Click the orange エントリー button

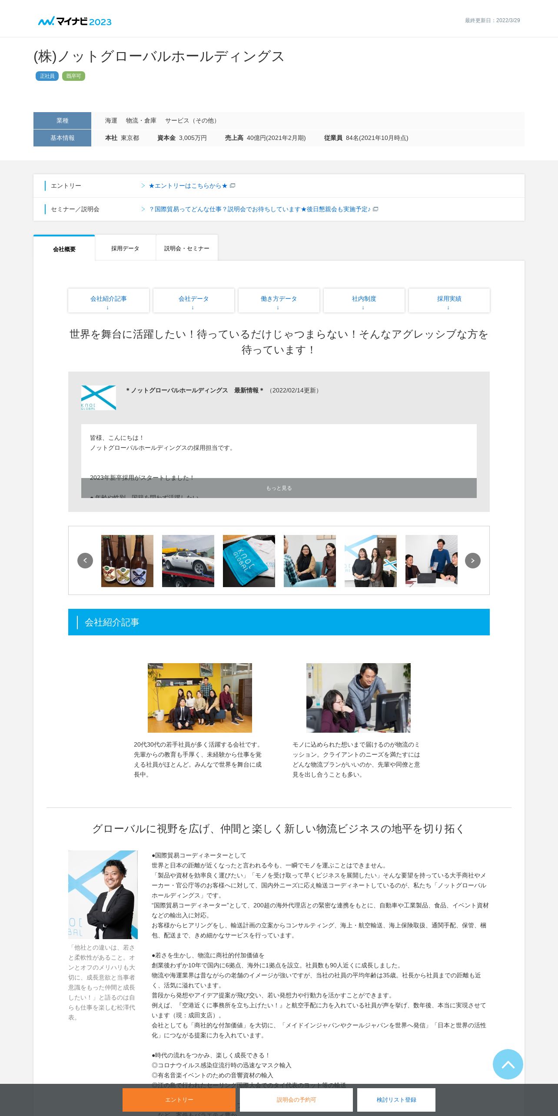click(179, 1100)
